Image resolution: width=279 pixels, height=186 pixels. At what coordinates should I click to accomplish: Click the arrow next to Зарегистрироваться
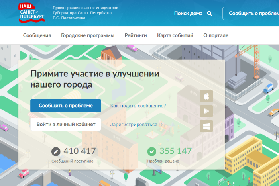161,125
